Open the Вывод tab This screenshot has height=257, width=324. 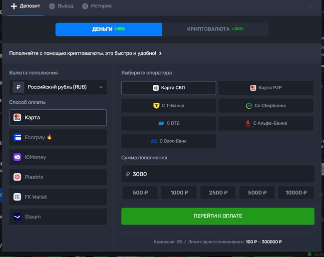[x=61, y=6]
